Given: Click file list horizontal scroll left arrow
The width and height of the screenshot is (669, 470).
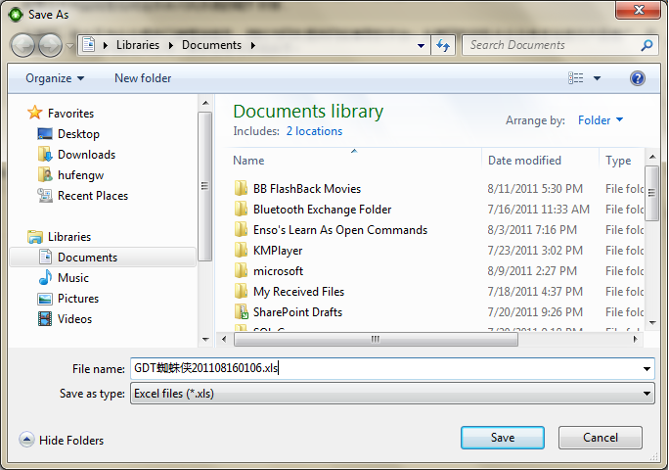Looking at the screenshot, I should [224, 339].
